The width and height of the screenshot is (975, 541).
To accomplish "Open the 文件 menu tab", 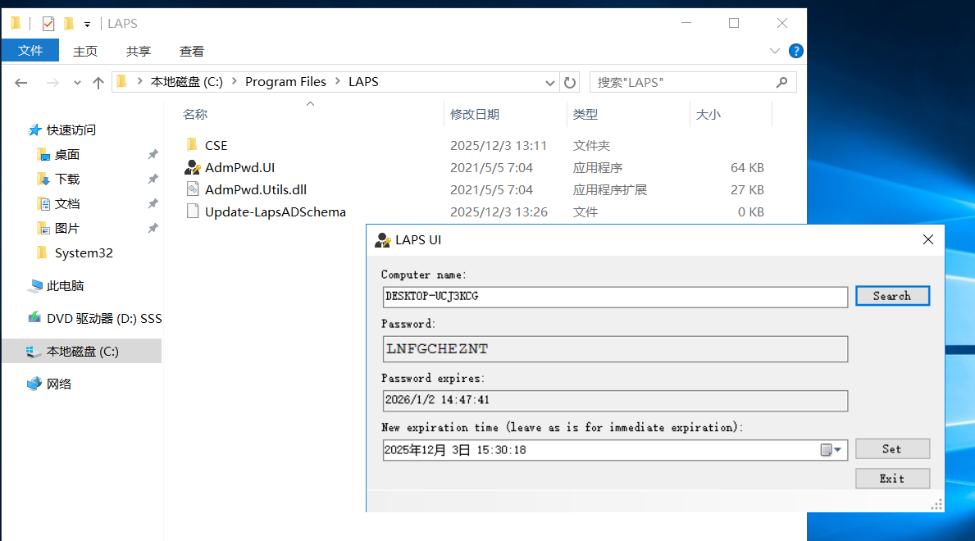I will tap(30, 50).
